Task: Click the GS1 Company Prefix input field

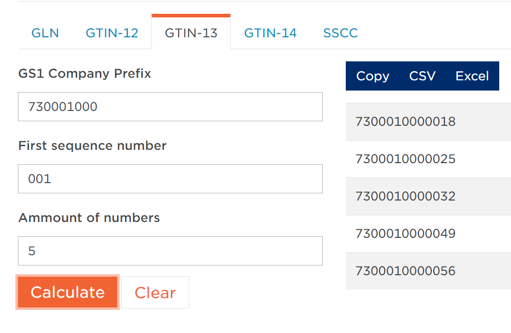Action: tap(170, 106)
